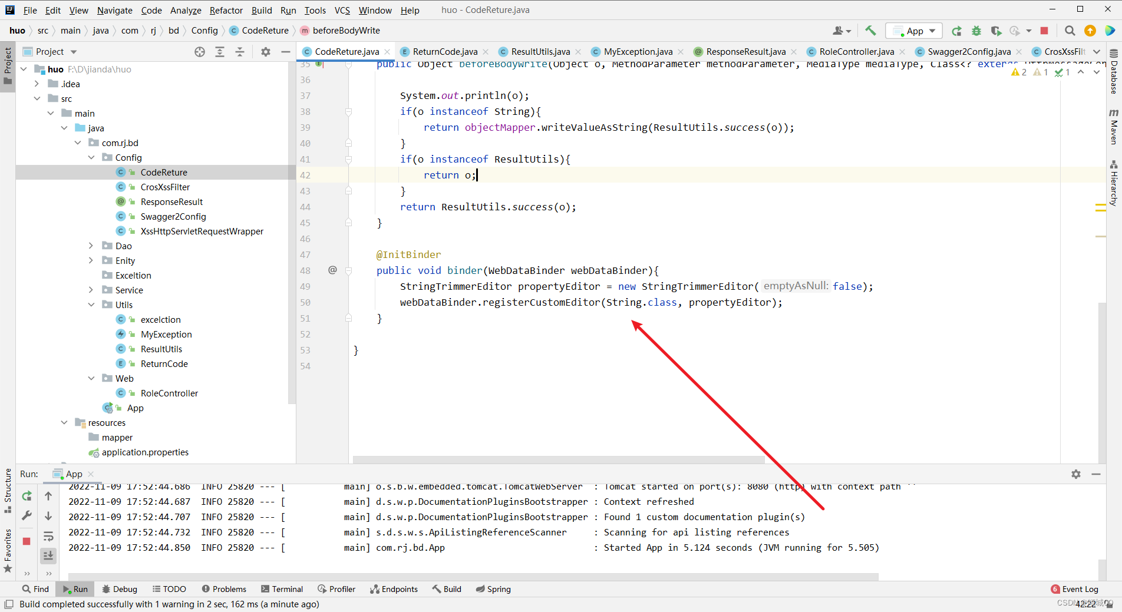This screenshot has width=1122, height=612.
Task: Open the Problems tool window
Action: (x=224, y=589)
